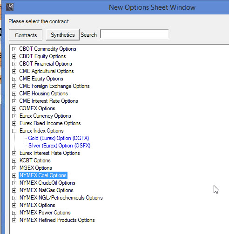Expand the plain NYMEX Options node
Viewport: 229px width, 234px height.
14,205
